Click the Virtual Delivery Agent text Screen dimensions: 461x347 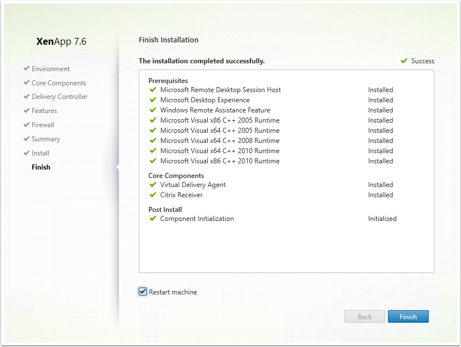pos(193,185)
